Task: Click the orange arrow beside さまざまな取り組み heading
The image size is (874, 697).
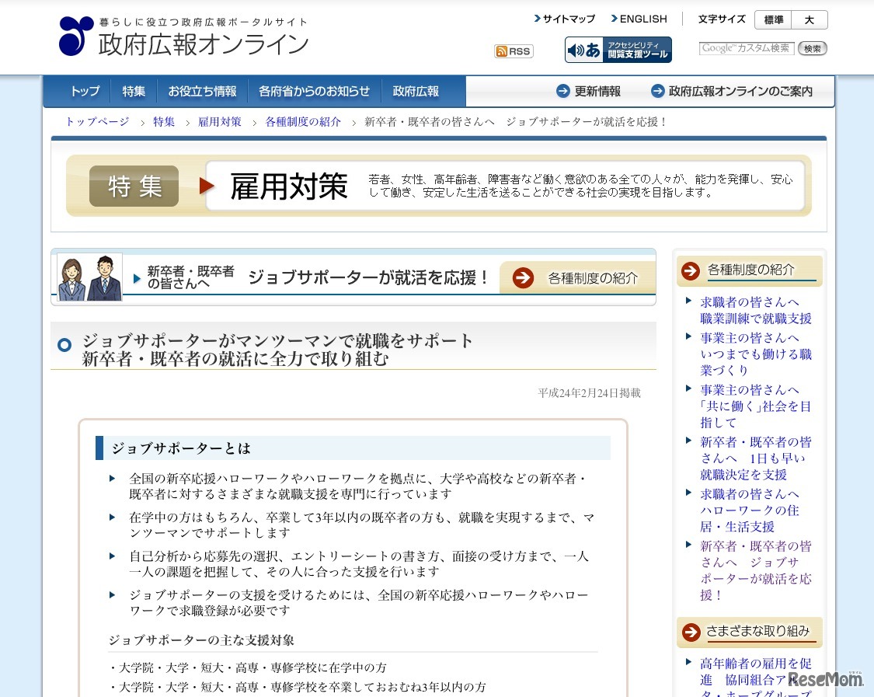Action: coord(690,633)
